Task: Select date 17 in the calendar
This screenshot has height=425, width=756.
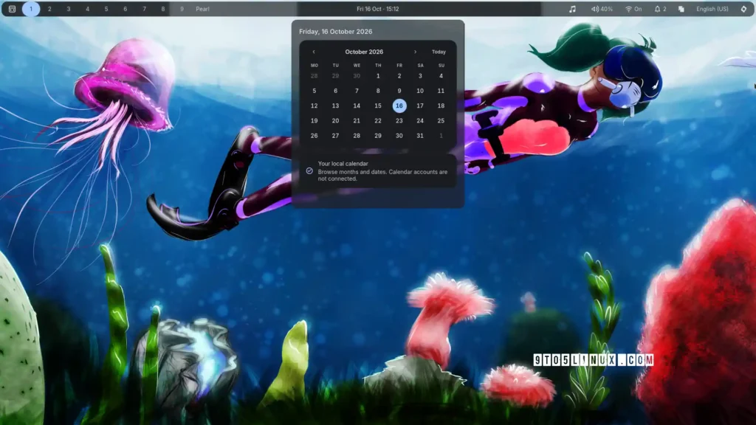Action: 420,106
